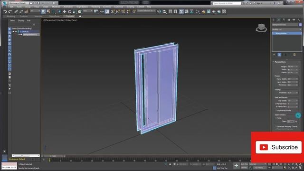Toggle the Spinner Snap icon
This screenshot has width=304, height=171.
point(128,11)
